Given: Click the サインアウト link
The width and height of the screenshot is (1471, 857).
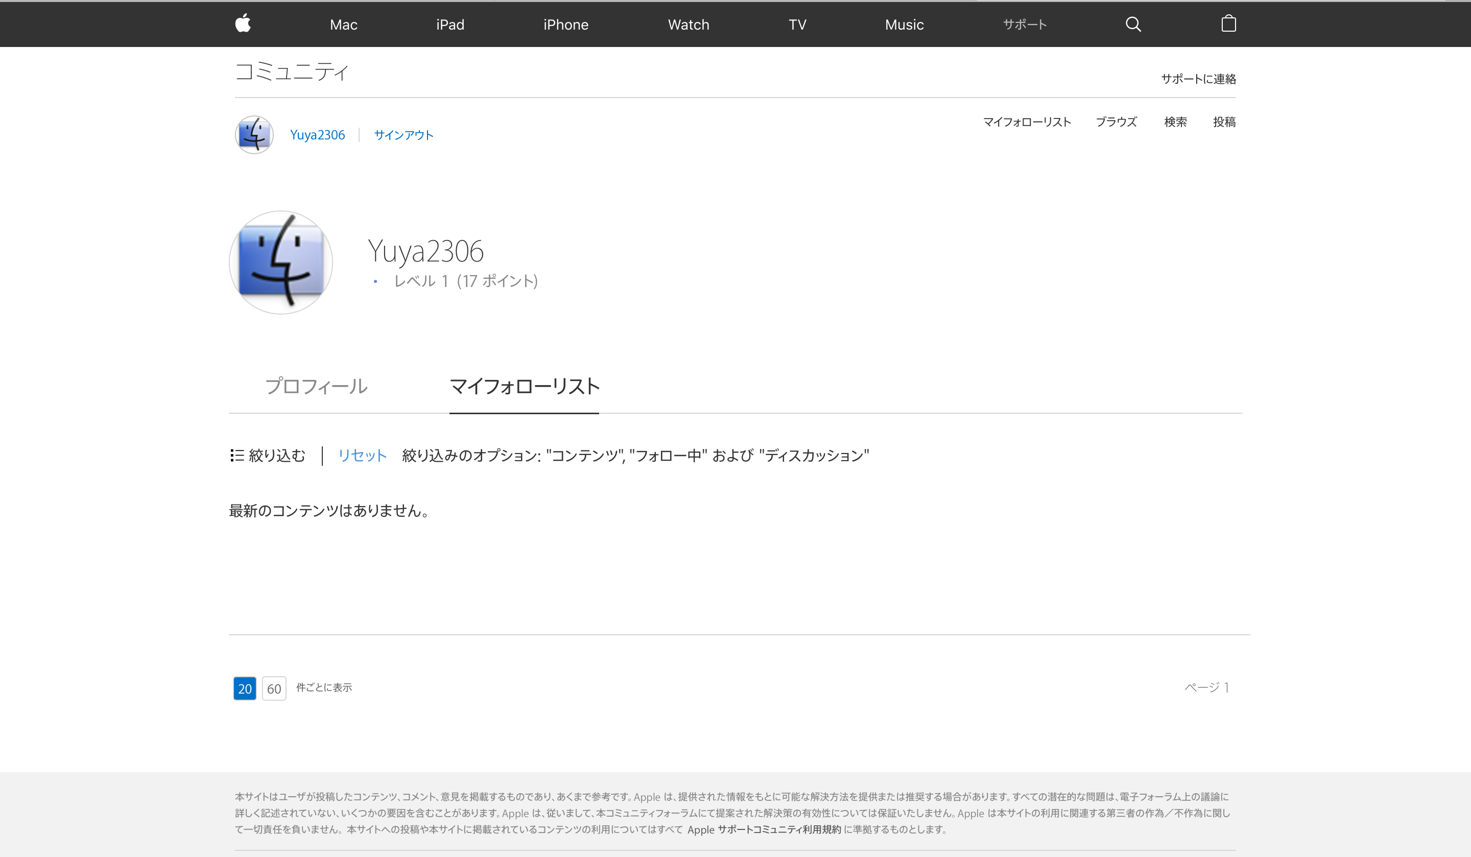Looking at the screenshot, I should coord(404,135).
